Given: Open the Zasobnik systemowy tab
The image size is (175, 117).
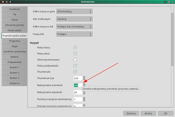Looking at the screenshot, I should [14, 52].
